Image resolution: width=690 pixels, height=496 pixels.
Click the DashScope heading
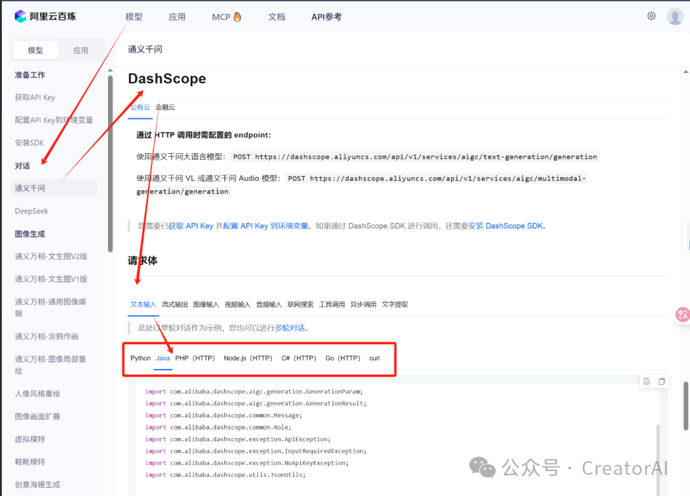(x=167, y=79)
